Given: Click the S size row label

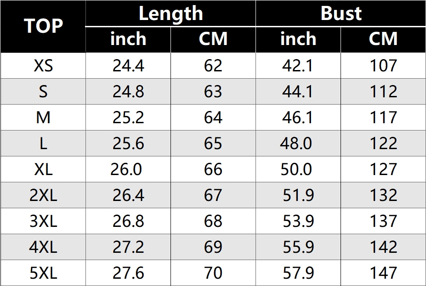Looking at the screenshot, I should [43, 92].
